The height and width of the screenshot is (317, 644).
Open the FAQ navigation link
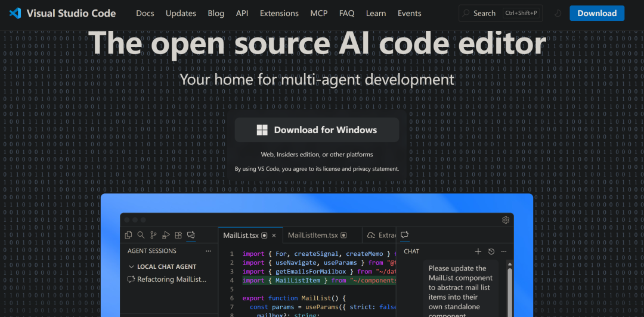pos(346,14)
